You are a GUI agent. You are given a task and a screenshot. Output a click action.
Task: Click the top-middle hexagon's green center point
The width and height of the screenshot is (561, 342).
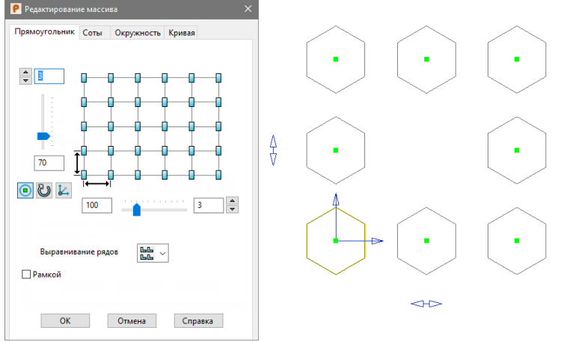click(426, 59)
